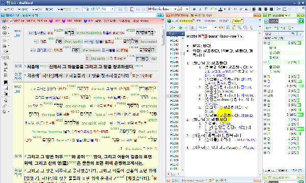Click green go arrow in search panel
Image resolution: width=306 pixels, height=183 pixels.
pyautogui.click(x=301, y=21)
